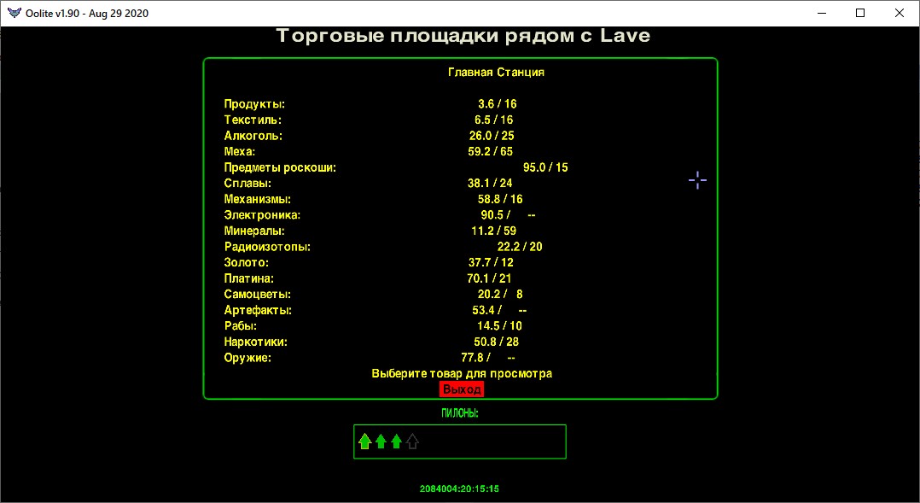Select the Текстиль commodity row

253,120
